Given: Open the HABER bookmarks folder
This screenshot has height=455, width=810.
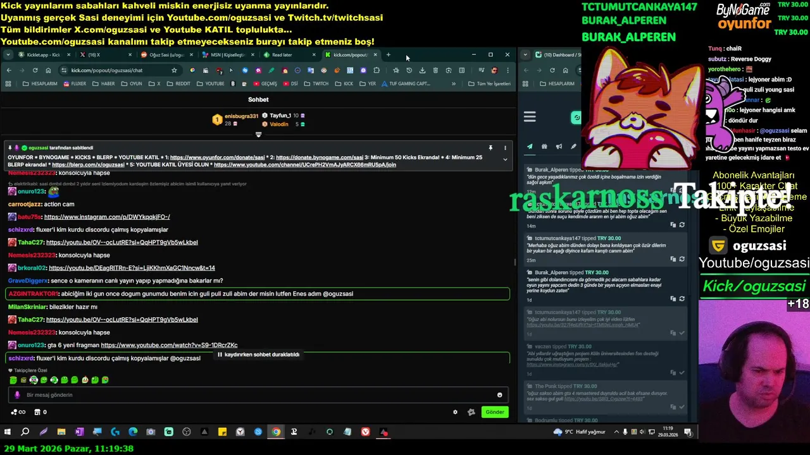Looking at the screenshot, I should tap(104, 83).
